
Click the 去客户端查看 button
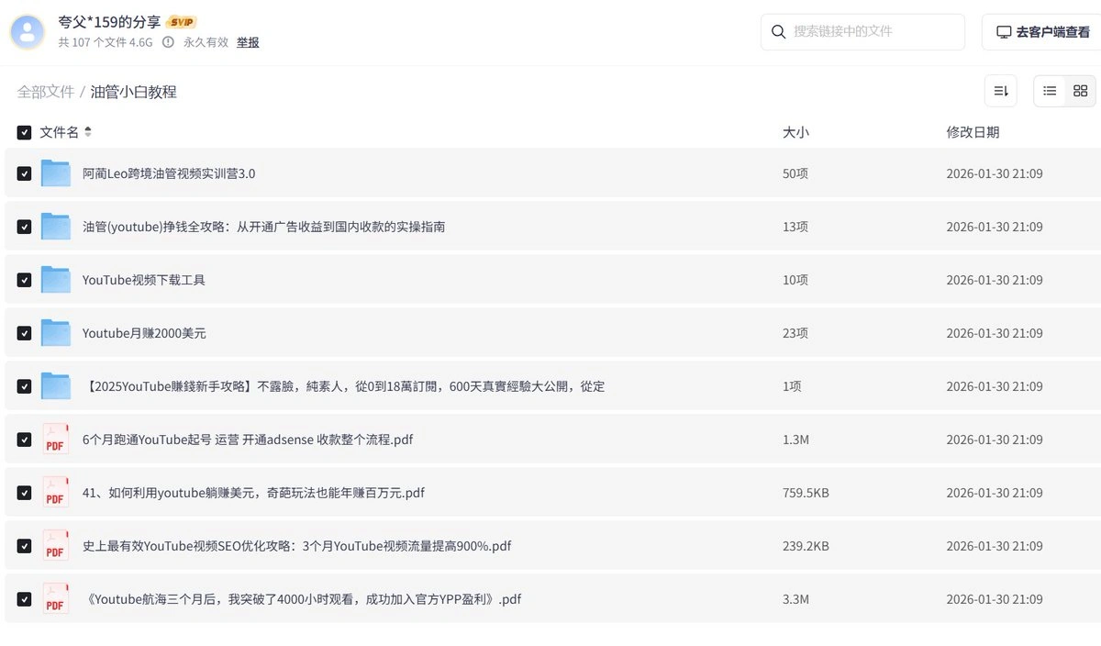pos(1045,31)
